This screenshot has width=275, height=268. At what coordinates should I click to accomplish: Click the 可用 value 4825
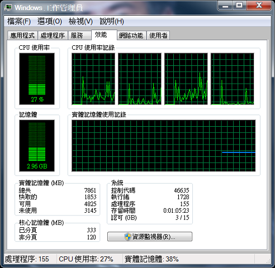pos(91,204)
